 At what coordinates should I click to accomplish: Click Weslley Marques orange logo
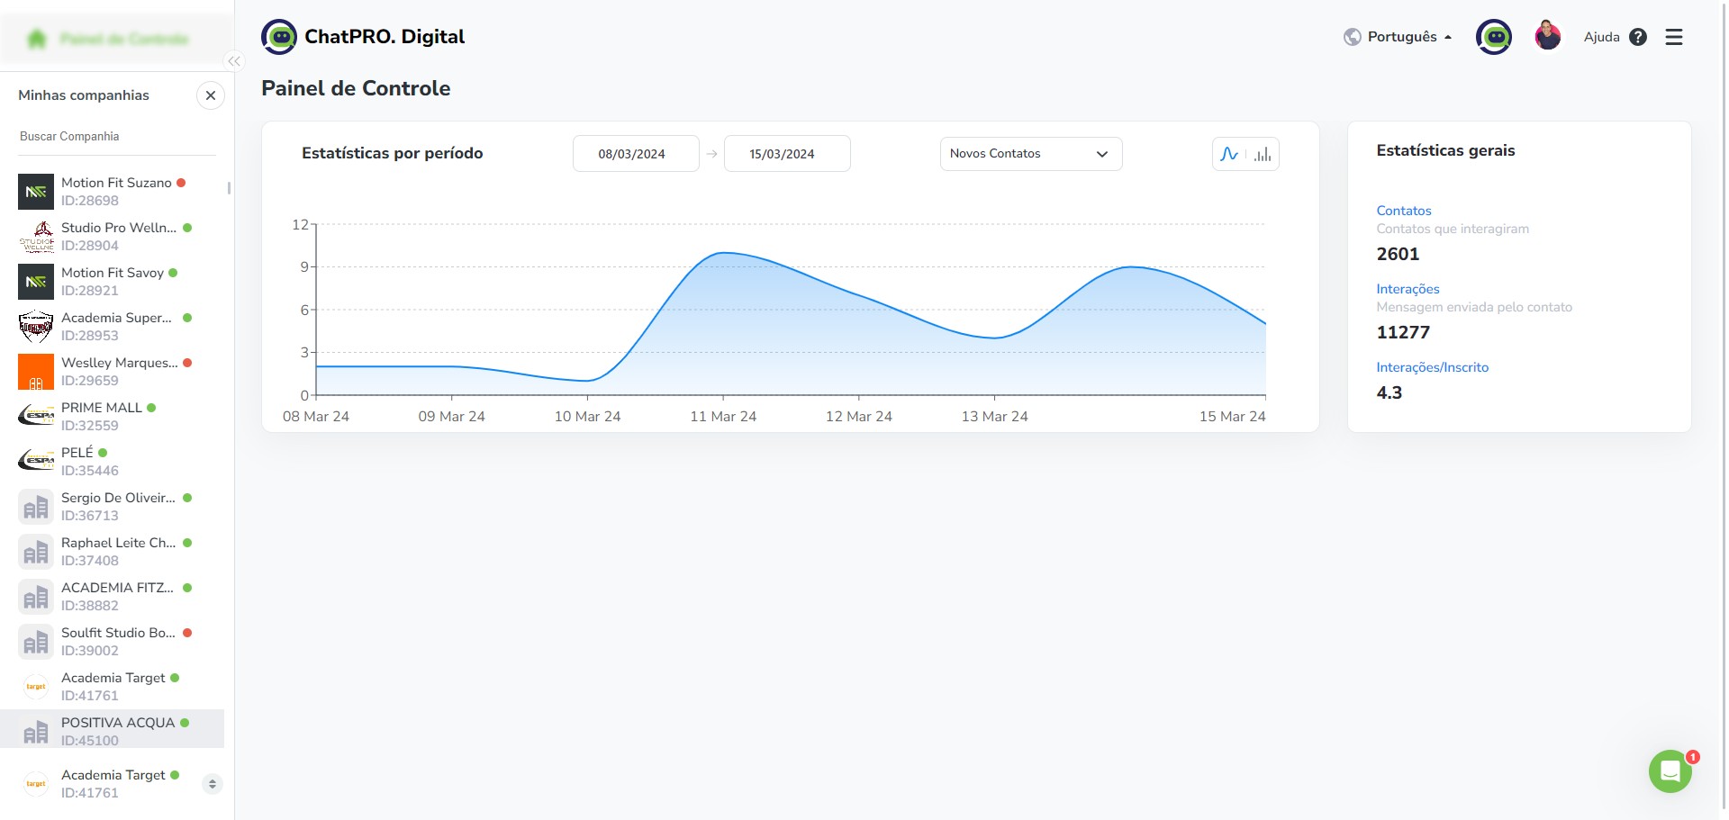pos(36,372)
